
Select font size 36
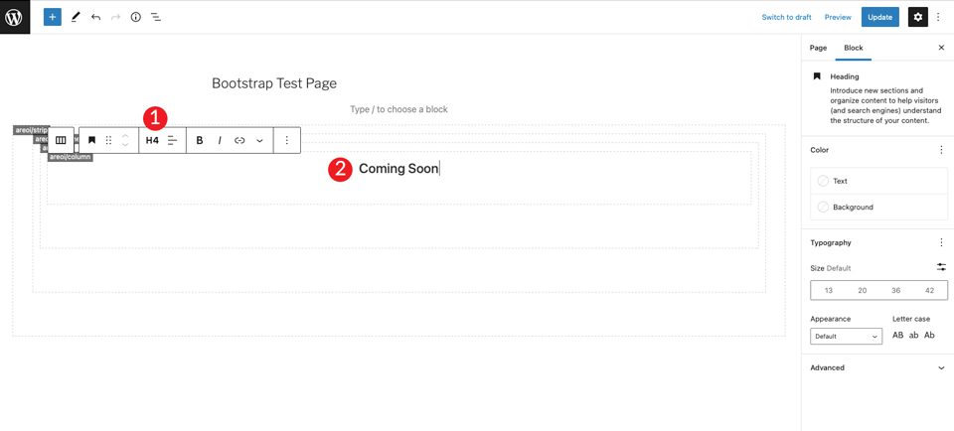(x=895, y=290)
